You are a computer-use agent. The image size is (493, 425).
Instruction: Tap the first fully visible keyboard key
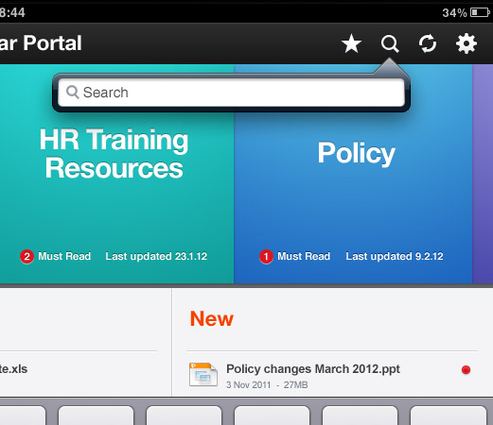(96, 416)
